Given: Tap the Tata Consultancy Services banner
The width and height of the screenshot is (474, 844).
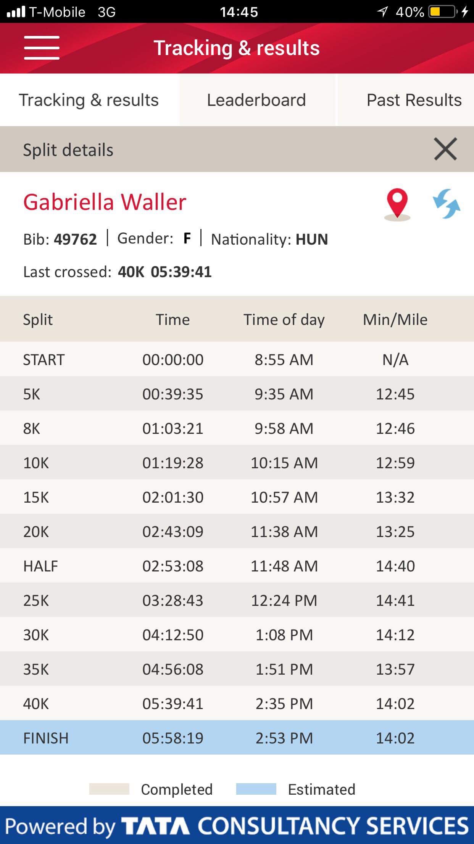Looking at the screenshot, I should 237,826.
